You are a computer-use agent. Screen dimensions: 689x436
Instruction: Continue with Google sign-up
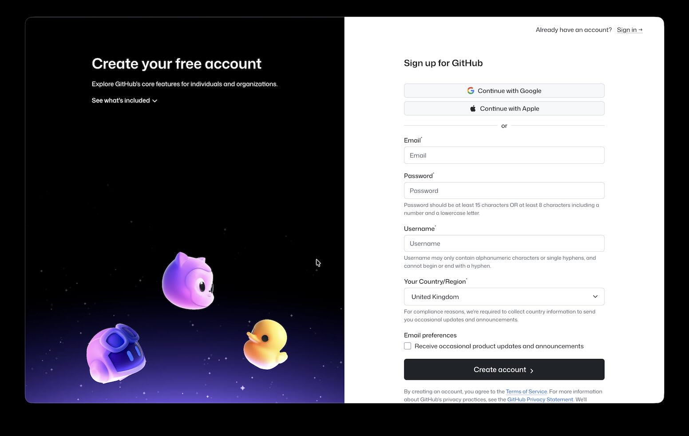504,91
